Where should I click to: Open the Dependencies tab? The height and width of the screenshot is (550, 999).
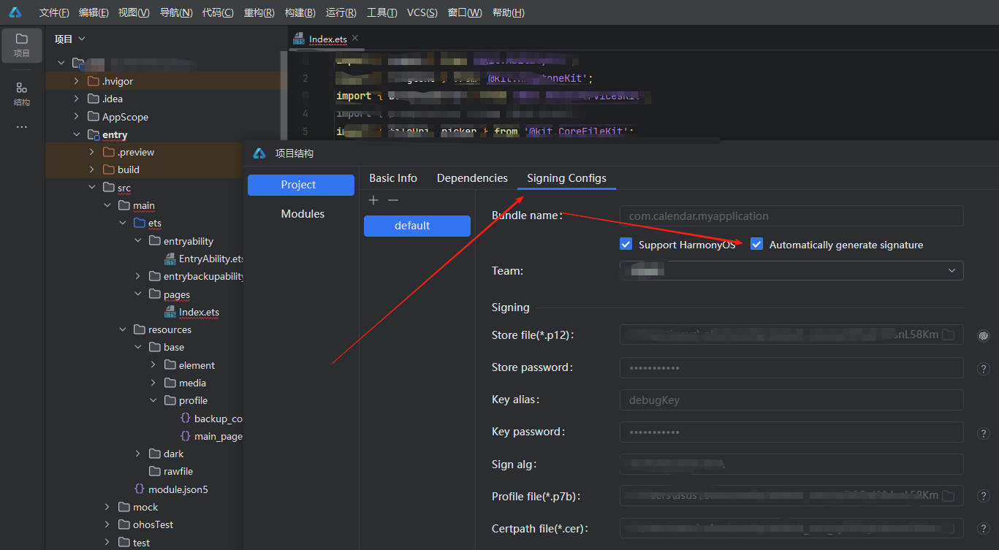472,178
